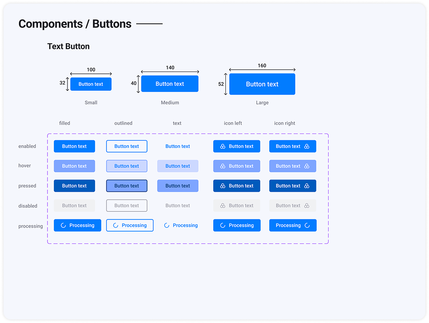Viewport: 429px width, 323px height.
Task: Click the icon in hover icon-left button
Action: 223,166
